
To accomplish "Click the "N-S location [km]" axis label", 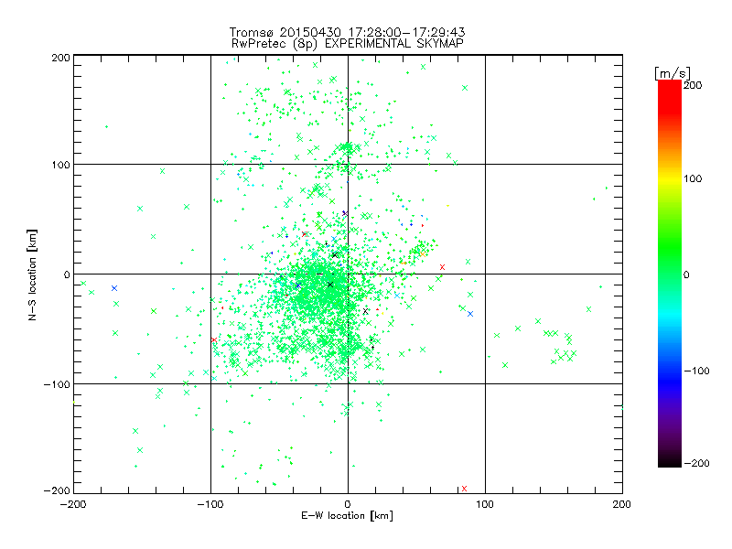I will coord(32,274).
